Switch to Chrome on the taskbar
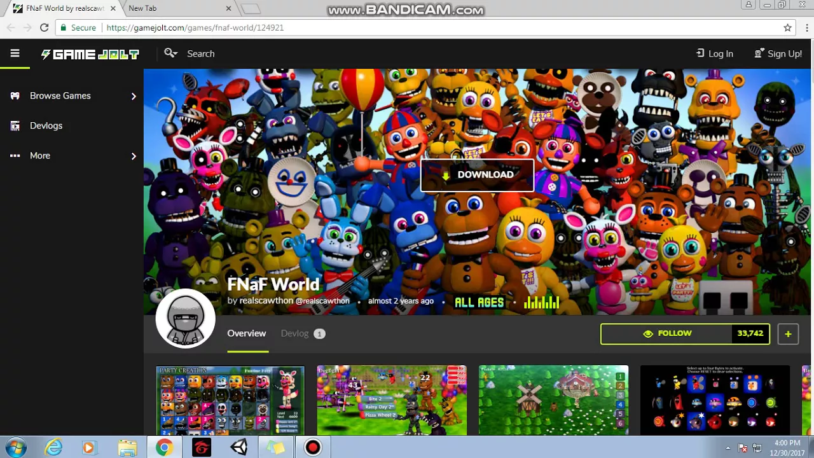The image size is (814, 458). [164, 448]
